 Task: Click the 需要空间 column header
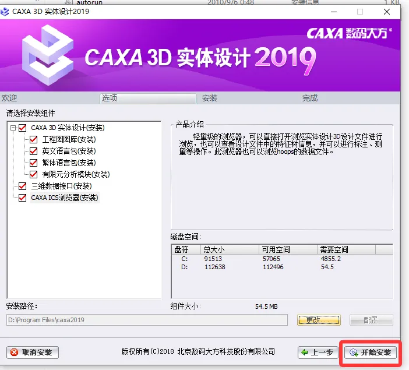346,250
